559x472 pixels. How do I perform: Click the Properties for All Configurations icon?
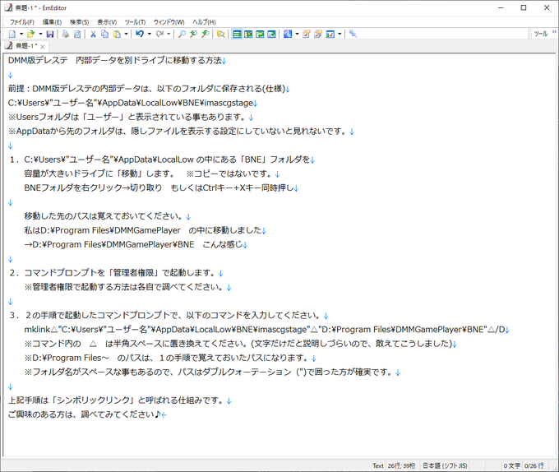(x=318, y=34)
